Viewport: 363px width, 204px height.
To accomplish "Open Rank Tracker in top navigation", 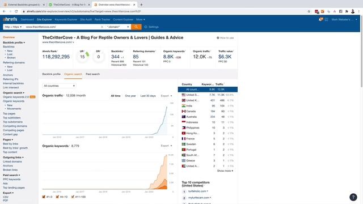I will (102, 19).
